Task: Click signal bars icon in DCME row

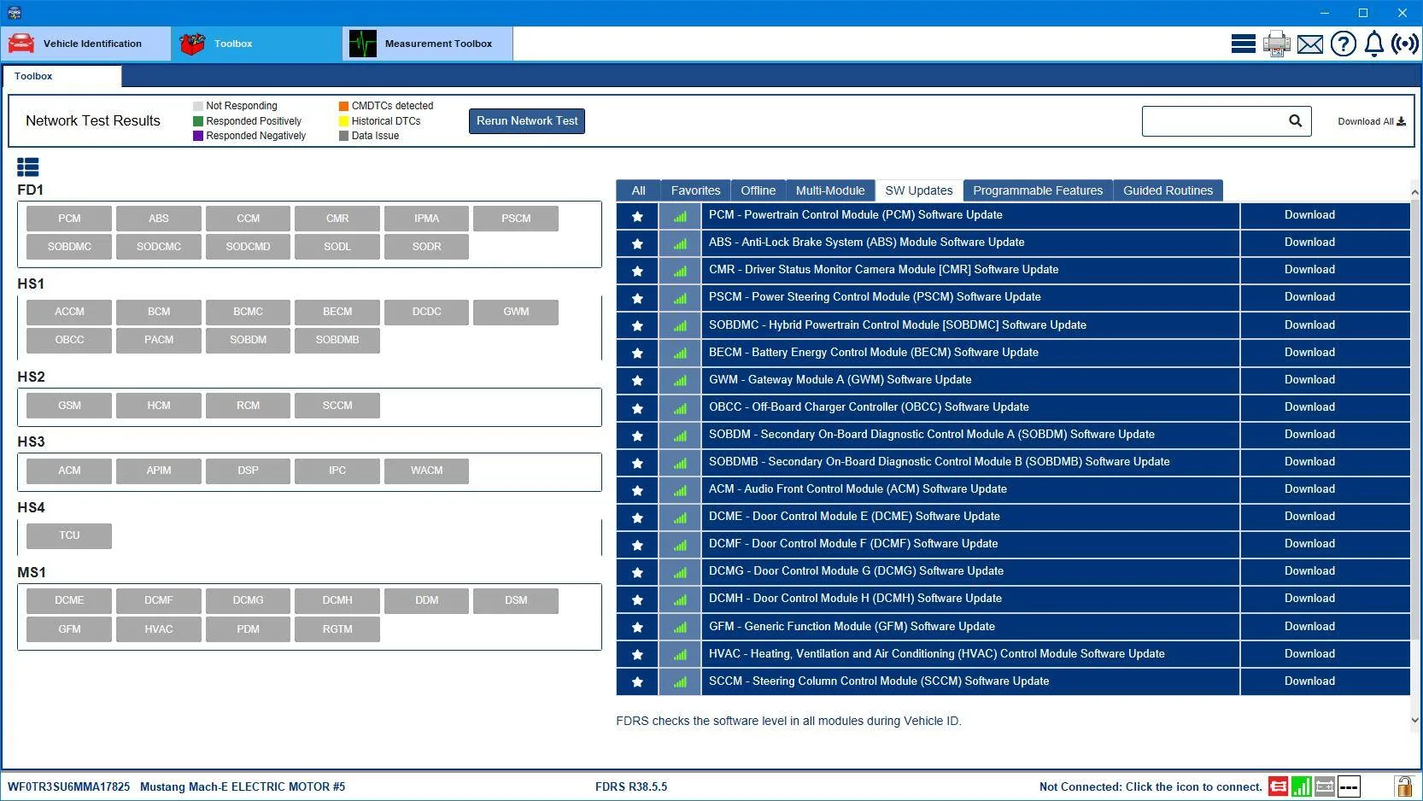Action: (680, 517)
